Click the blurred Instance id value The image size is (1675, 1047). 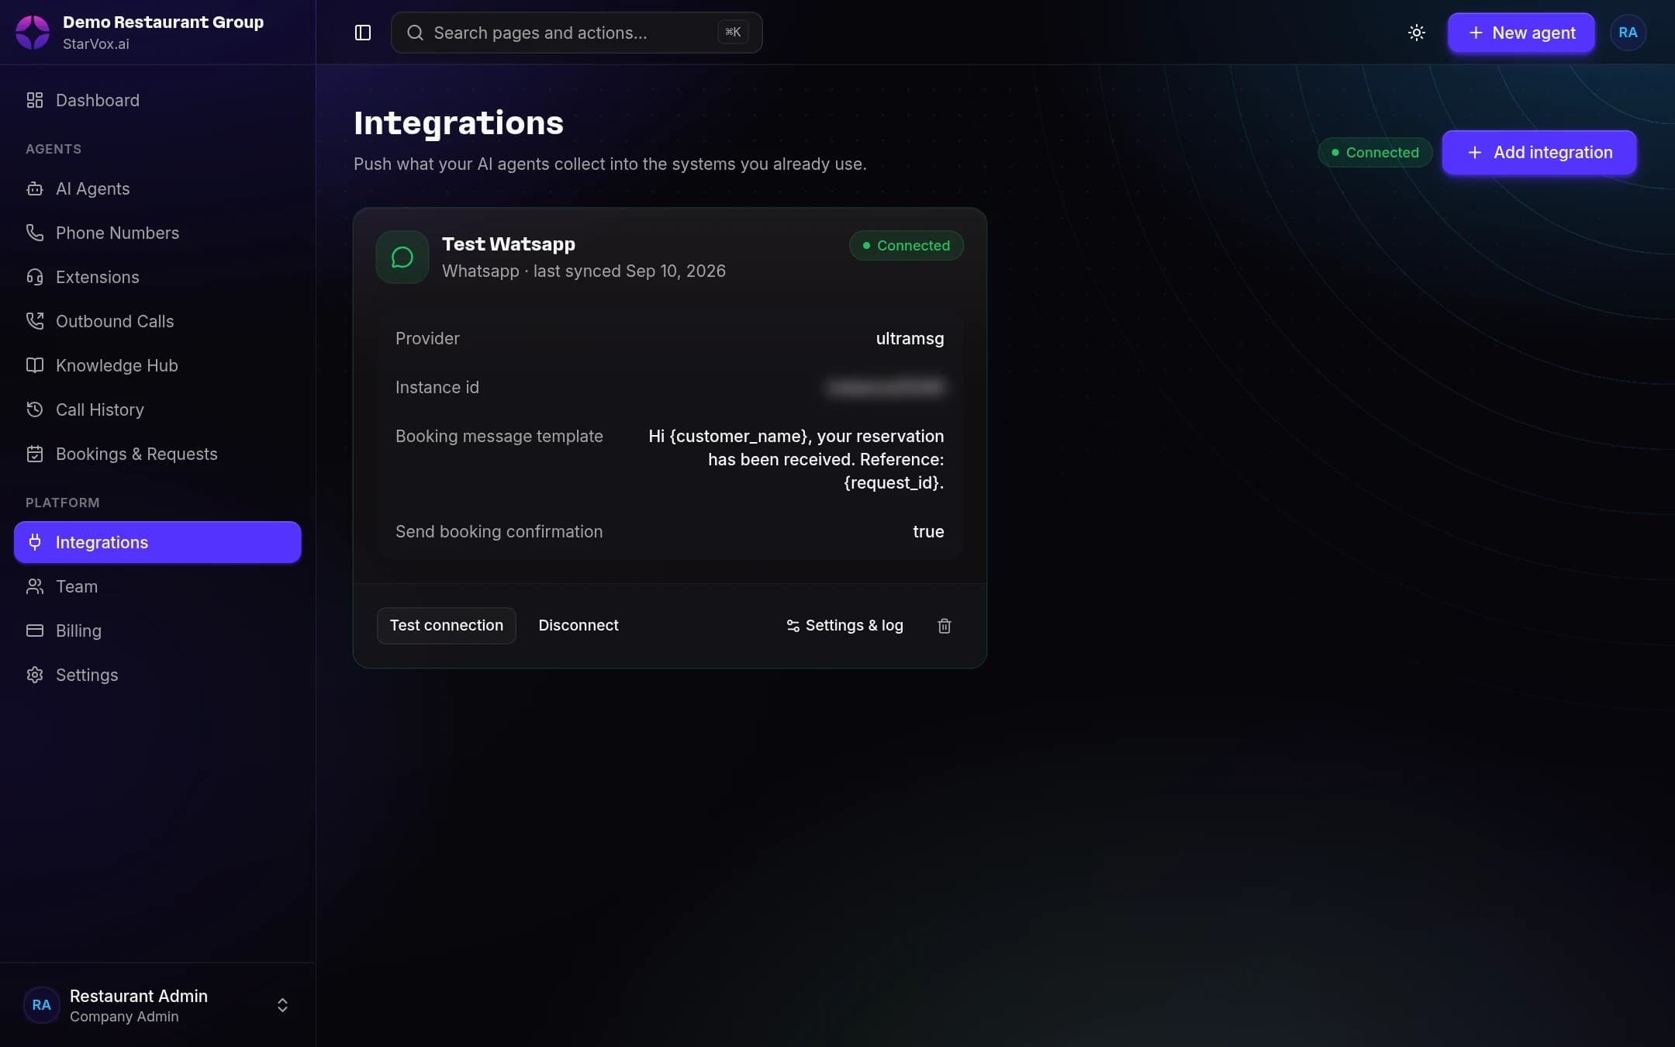tap(885, 387)
